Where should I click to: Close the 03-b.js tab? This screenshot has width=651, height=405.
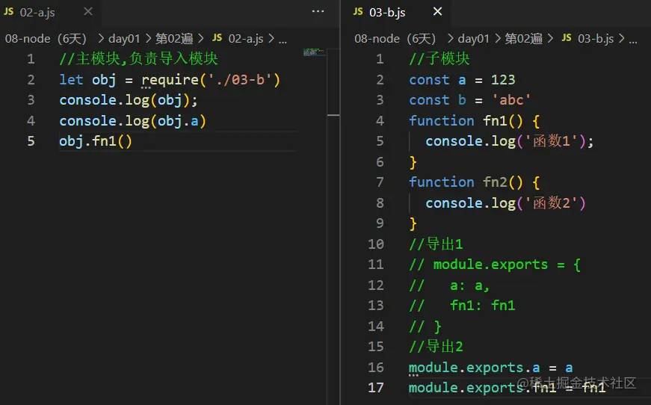[437, 12]
